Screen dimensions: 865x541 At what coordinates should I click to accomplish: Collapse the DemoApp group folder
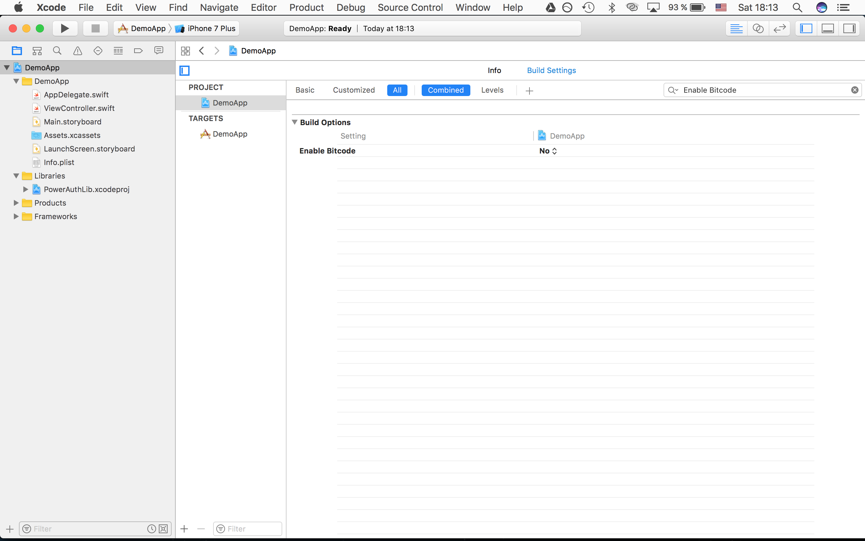tap(16, 81)
